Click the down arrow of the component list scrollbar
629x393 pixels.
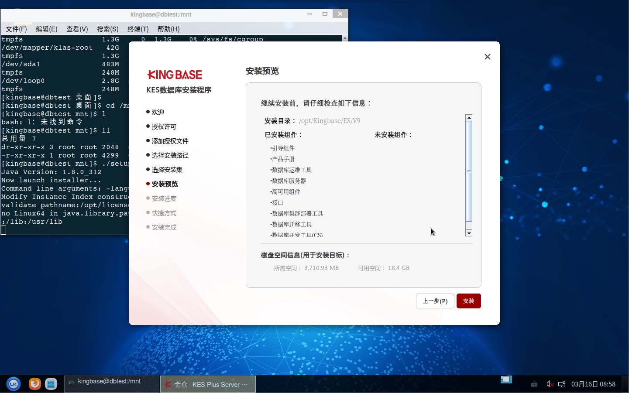pyautogui.click(x=469, y=233)
